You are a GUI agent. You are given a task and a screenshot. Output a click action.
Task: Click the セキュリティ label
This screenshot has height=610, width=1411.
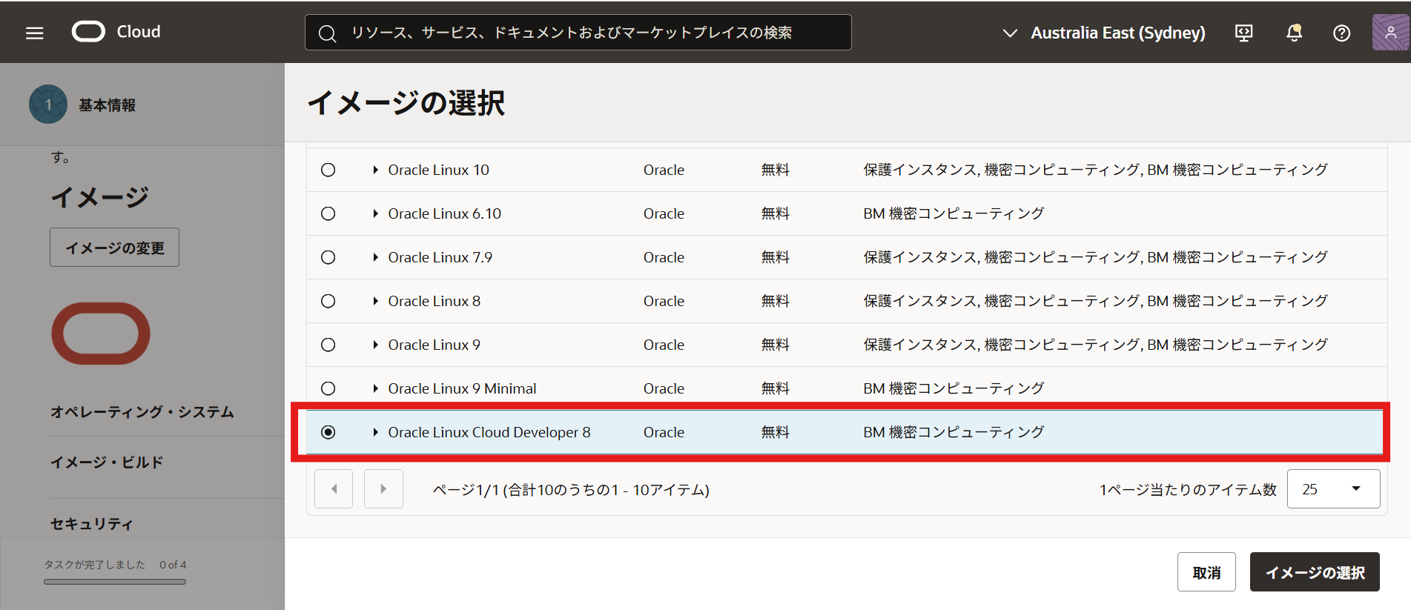(x=92, y=523)
